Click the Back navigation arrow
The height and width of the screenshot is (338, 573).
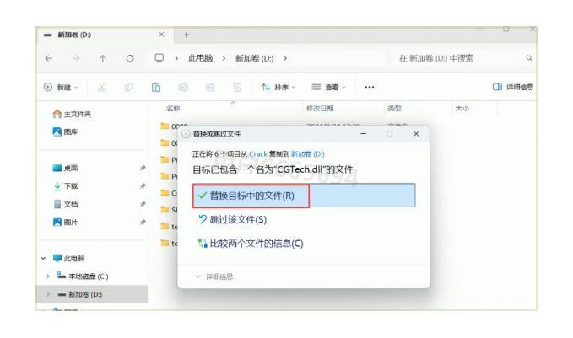coord(49,58)
